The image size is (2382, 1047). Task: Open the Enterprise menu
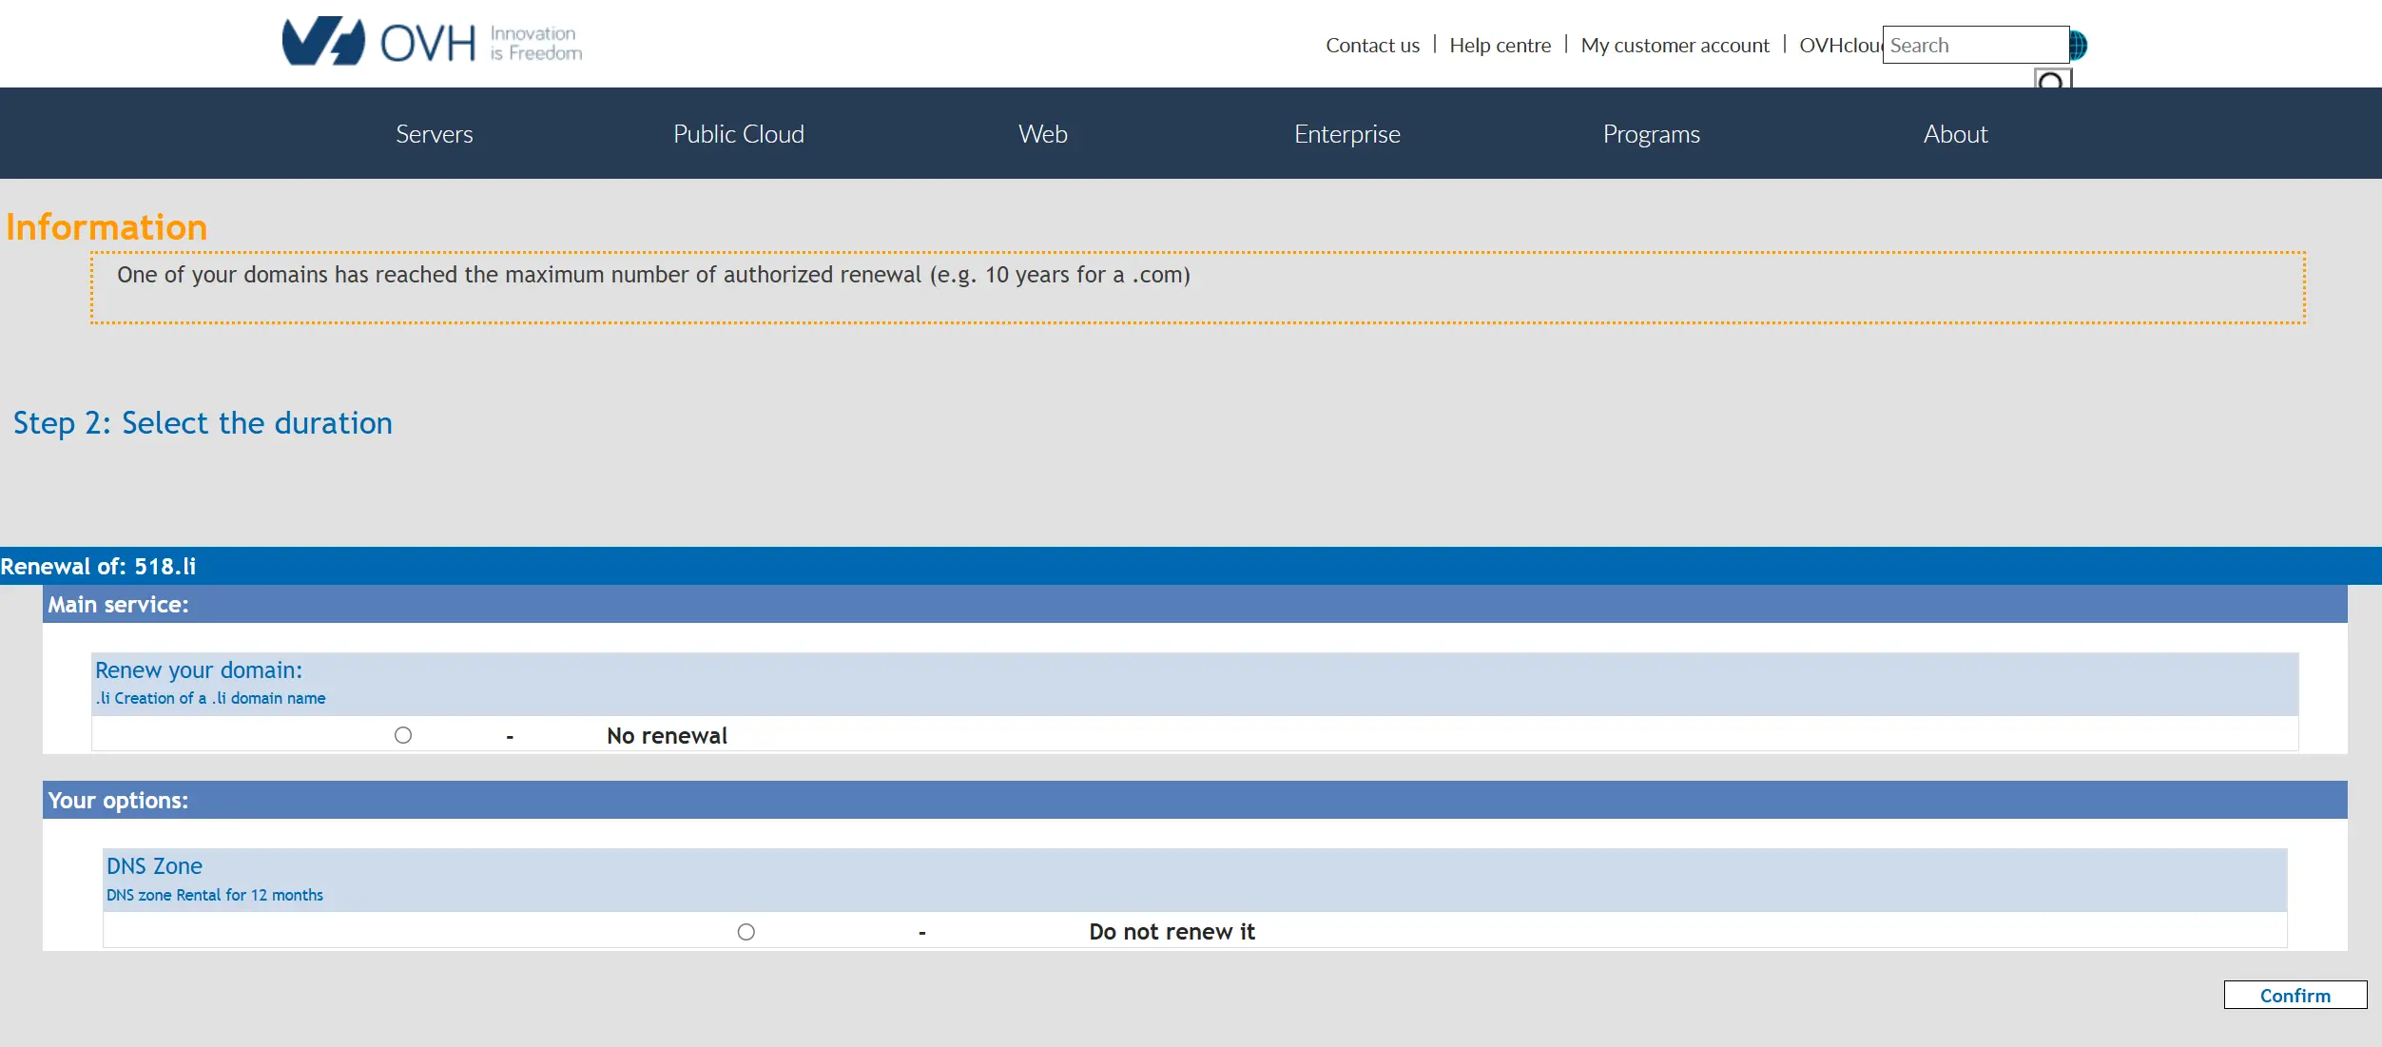click(x=1347, y=134)
